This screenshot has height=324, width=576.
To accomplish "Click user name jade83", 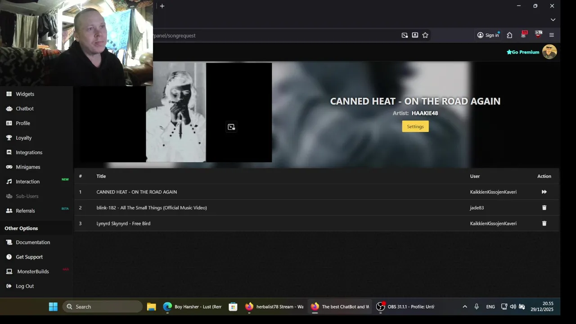I will click(477, 208).
